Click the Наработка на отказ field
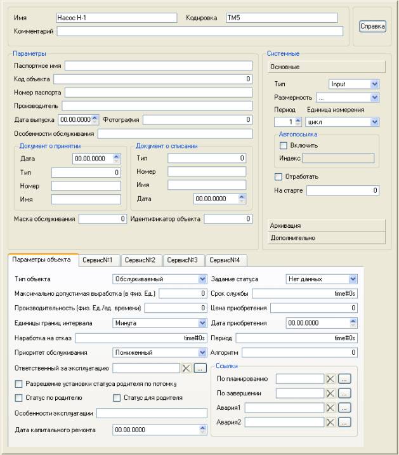 point(141,338)
